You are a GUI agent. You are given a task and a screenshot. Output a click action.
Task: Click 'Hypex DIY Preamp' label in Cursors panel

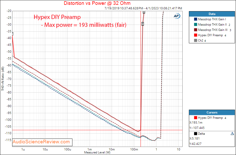point(210,118)
